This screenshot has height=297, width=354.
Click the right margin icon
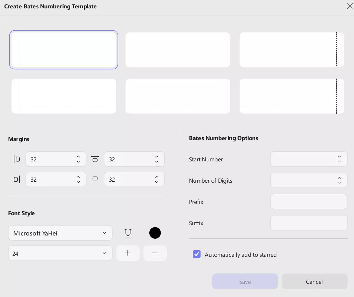17,179
